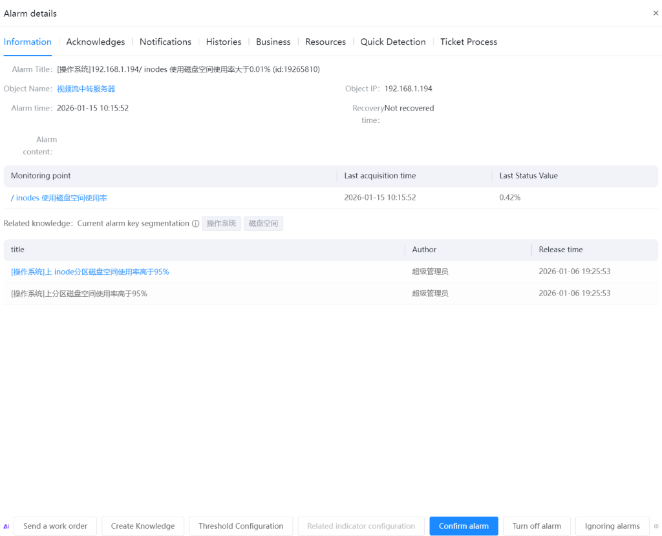Image resolution: width=662 pixels, height=536 pixels.
Task: Open object name link 视频流中转服务器
Action: tap(86, 89)
